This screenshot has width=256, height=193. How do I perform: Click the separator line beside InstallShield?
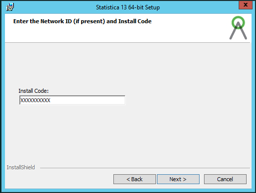(145, 168)
